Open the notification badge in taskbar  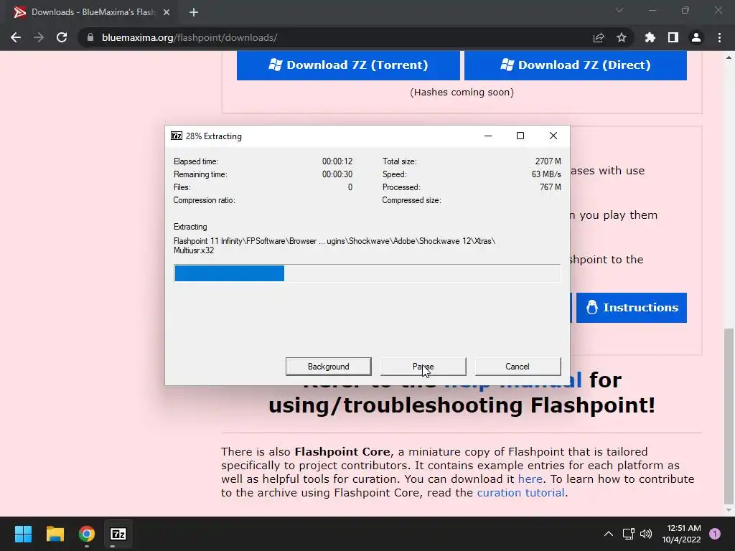click(715, 534)
